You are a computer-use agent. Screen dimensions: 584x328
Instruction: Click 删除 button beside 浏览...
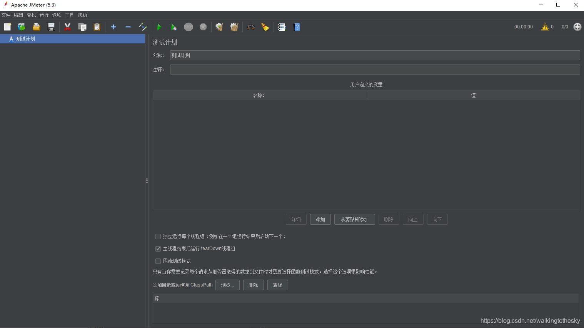tap(254, 285)
